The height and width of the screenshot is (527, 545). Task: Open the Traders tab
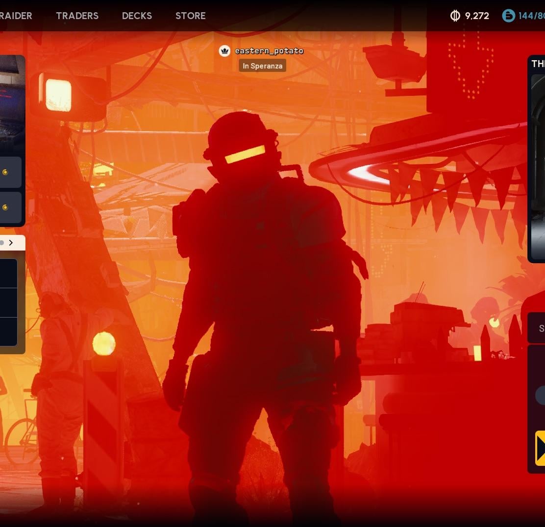77,16
